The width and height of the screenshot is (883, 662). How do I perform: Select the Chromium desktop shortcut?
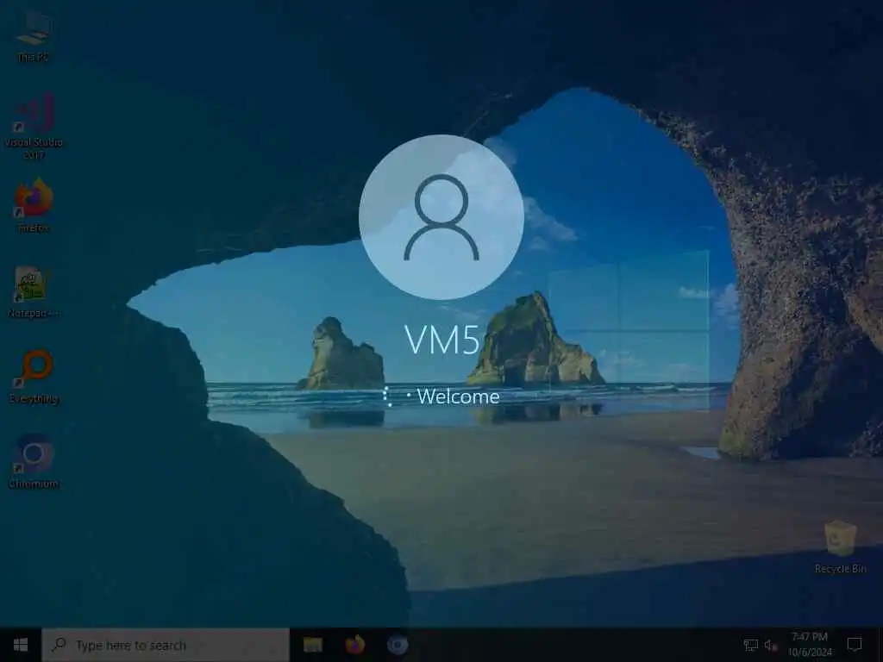pos(34,462)
